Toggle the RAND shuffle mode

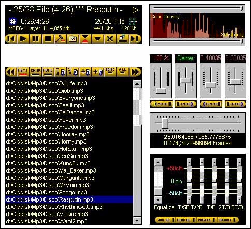[x=35, y=72]
